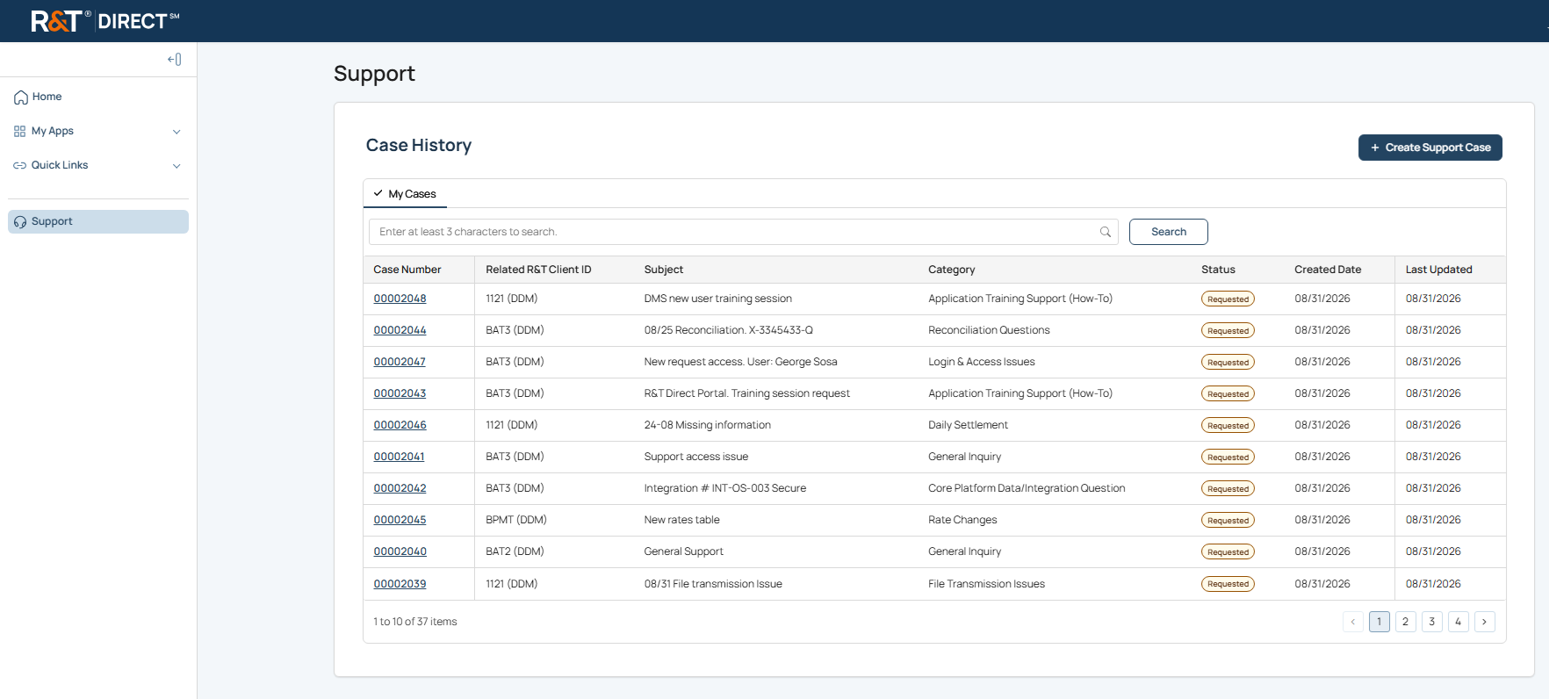Focus the case search input field
Image resolution: width=1549 pixels, height=699 pixels.
(x=743, y=232)
